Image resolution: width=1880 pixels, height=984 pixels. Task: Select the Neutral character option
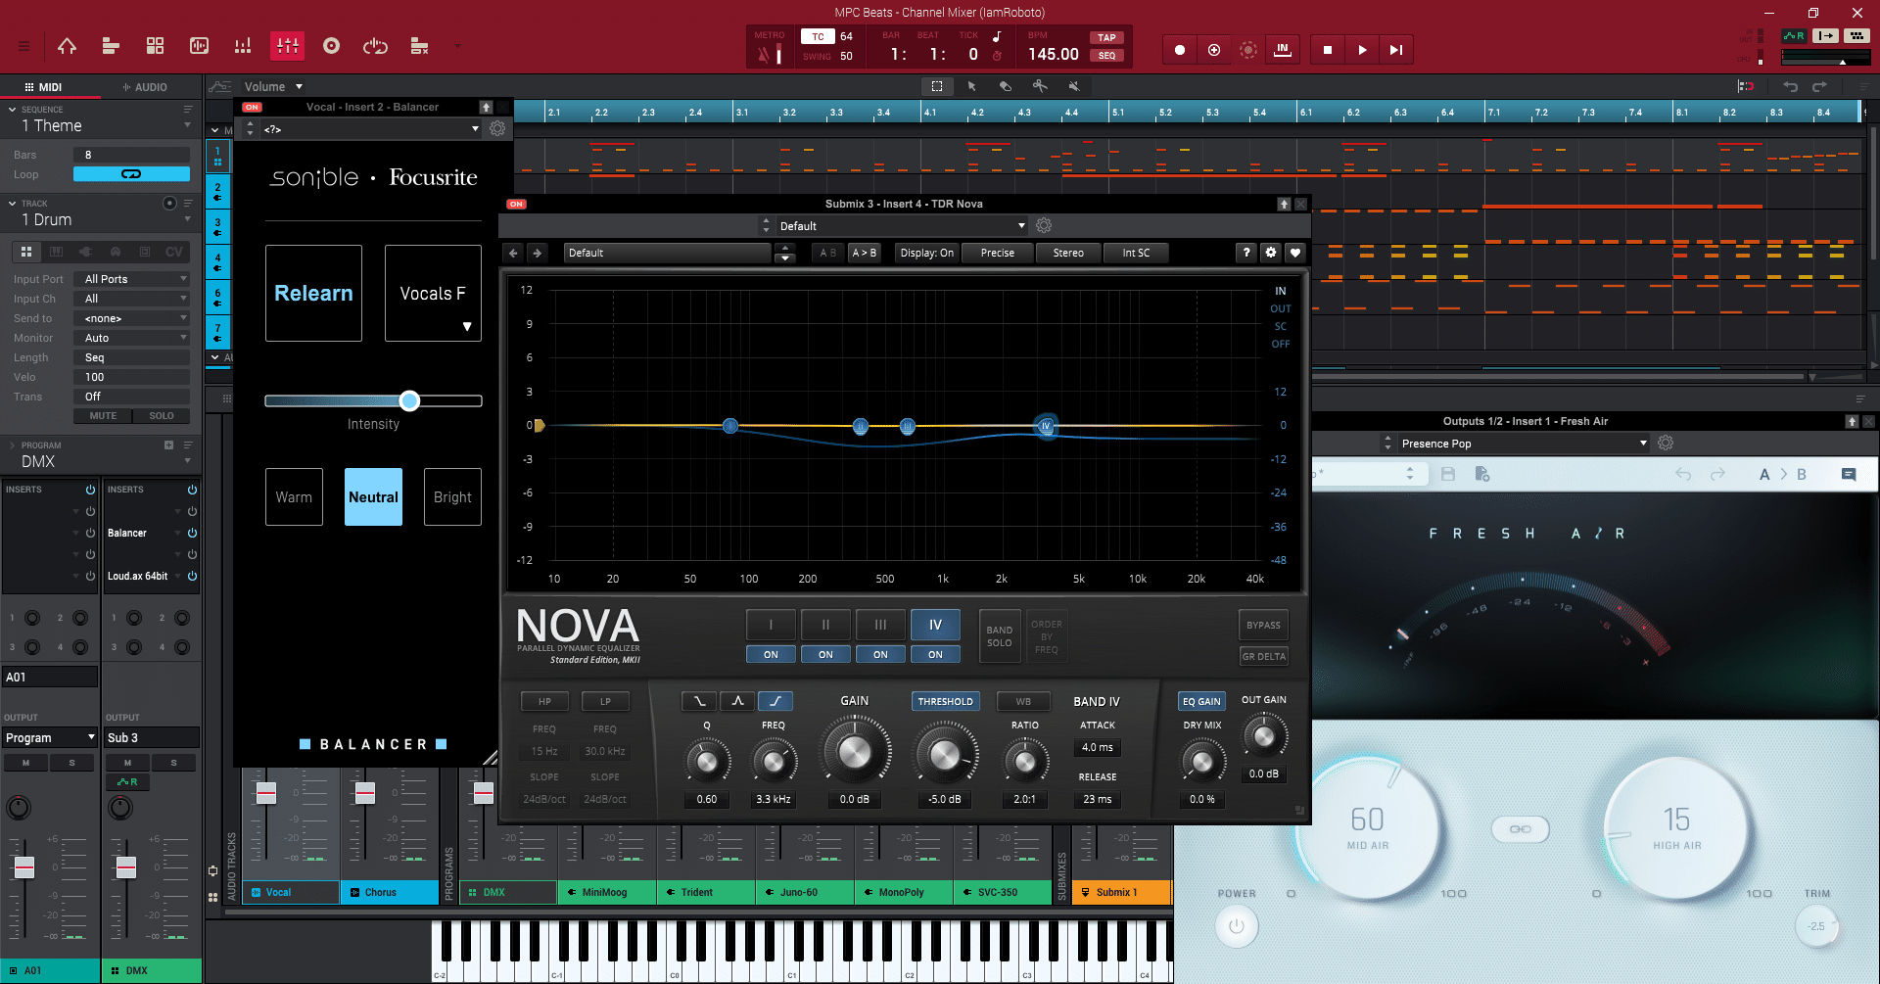coord(373,497)
